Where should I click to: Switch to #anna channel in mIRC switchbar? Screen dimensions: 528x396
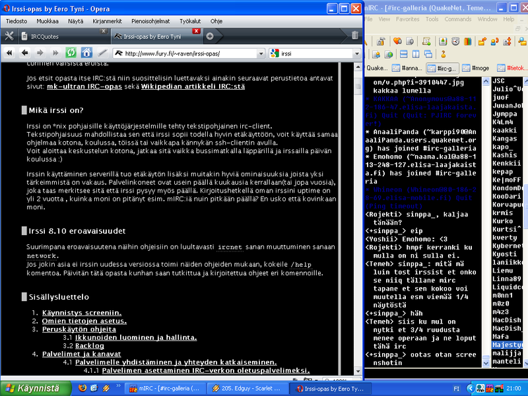(x=407, y=68)
